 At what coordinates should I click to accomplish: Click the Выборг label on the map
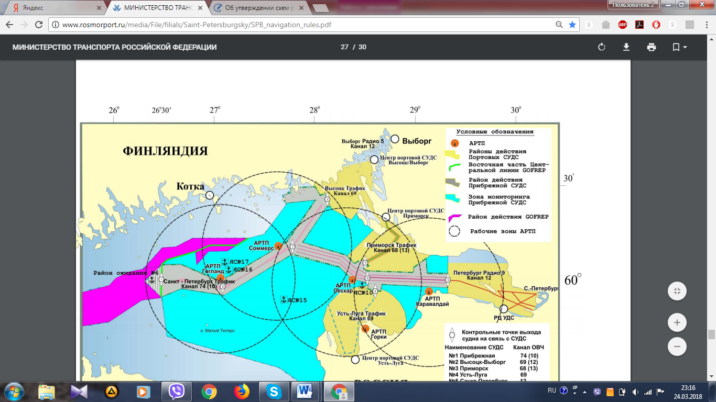tap(417, 141)
